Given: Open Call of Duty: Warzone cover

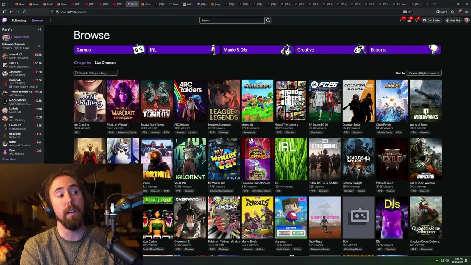Looking at the screenshot, I should tap(425, 159).
